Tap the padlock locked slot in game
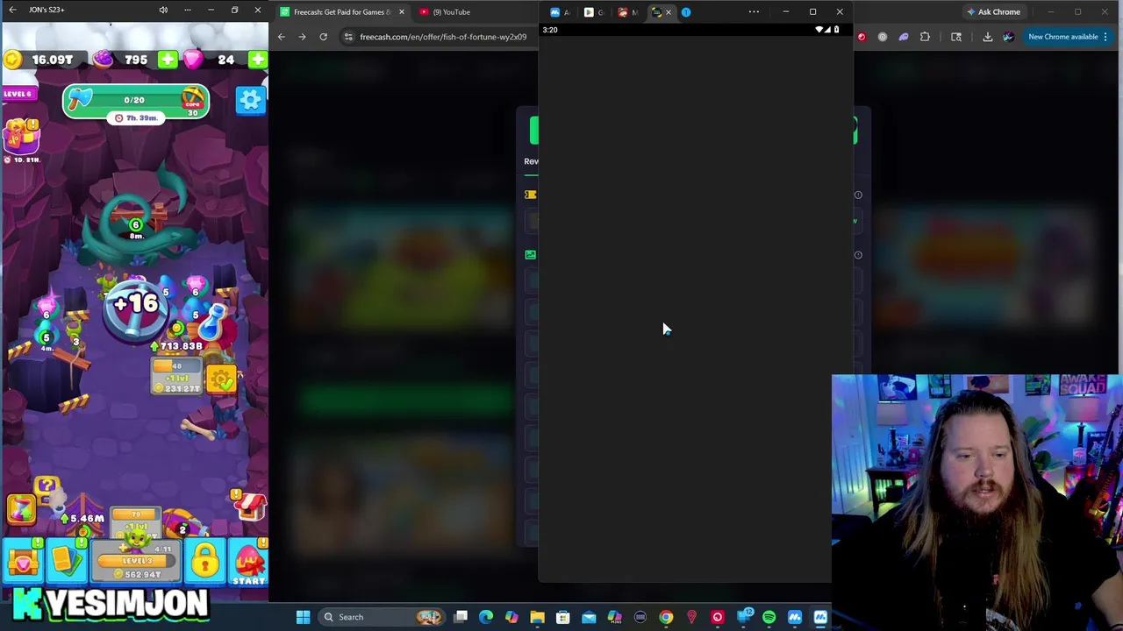 tap(204, 563)
